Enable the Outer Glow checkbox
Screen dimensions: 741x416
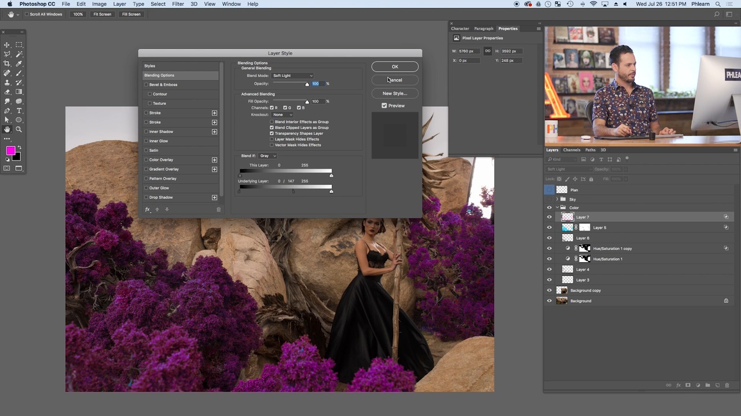[146, 188]
